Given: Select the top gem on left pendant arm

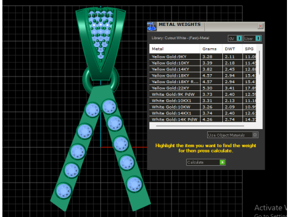Looking at the screenshot, I should pos(92,110).
